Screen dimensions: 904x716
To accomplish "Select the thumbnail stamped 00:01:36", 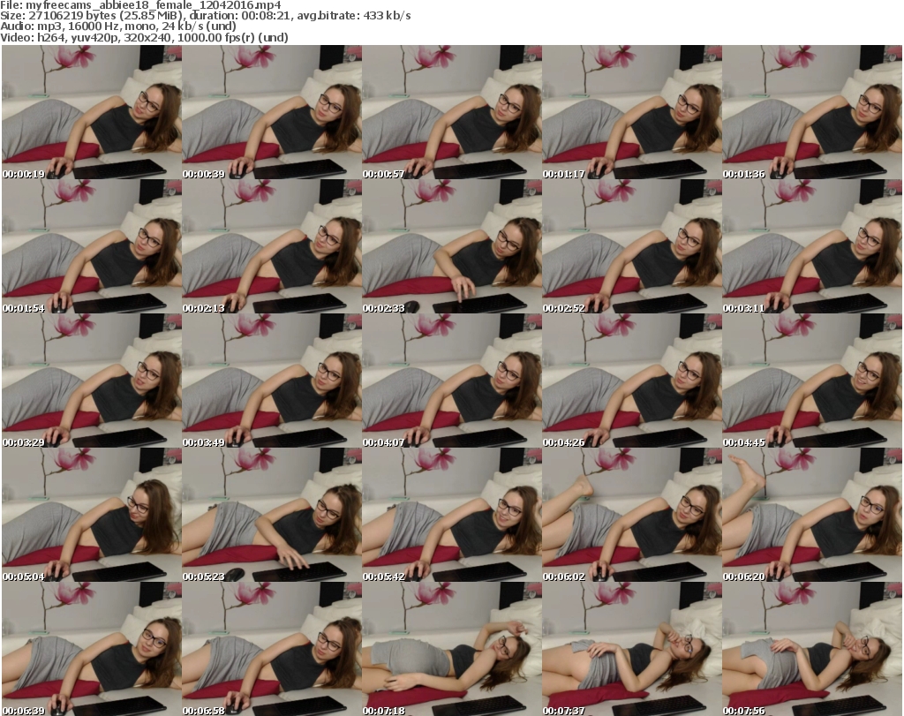I will pyautogui.click(x=812, y=112).
